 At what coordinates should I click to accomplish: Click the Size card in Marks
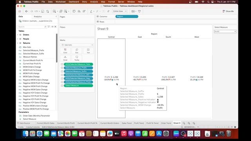[x=77, y=51]
